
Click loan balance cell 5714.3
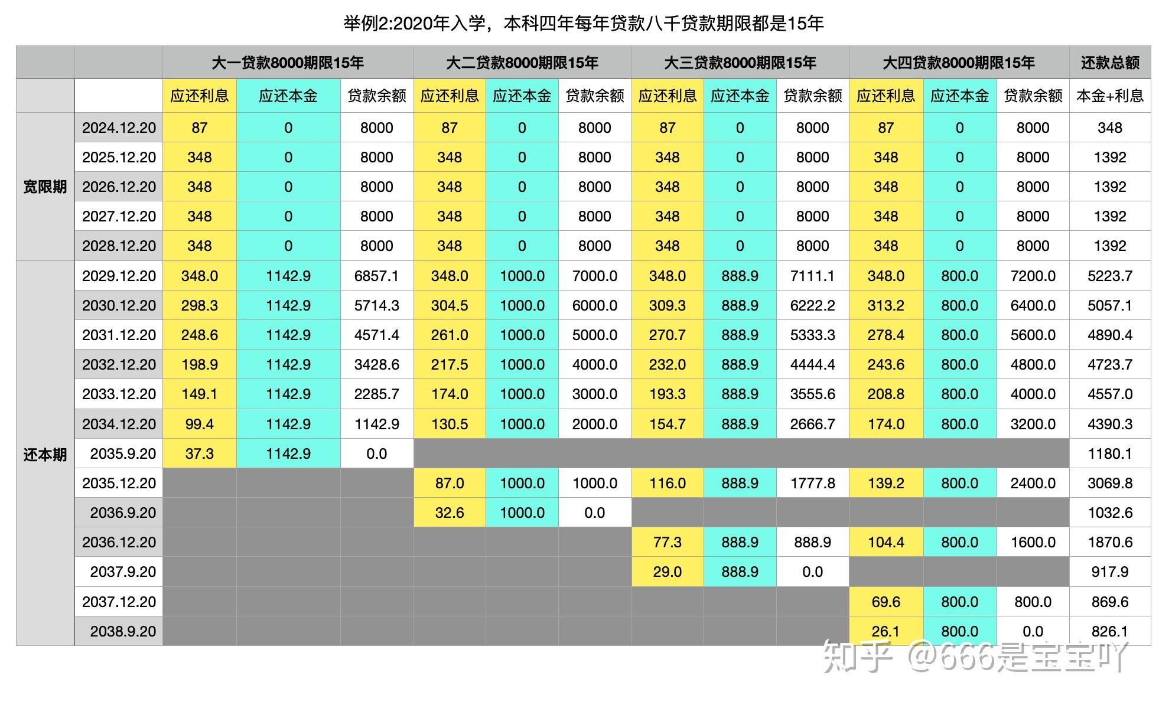pos(377,305)
